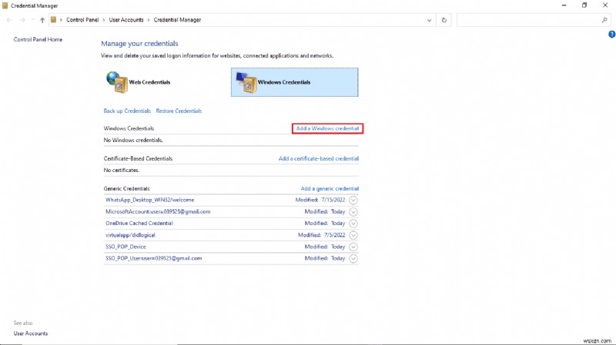The height and width of the screenshot is (345, 616).
Task: Click Modified 7/15/2022 date text
Action: point(320,200)
